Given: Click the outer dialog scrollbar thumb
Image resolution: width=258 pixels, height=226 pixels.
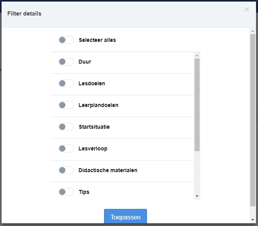Looking at the screenshot, I should (x=253, y=120).
